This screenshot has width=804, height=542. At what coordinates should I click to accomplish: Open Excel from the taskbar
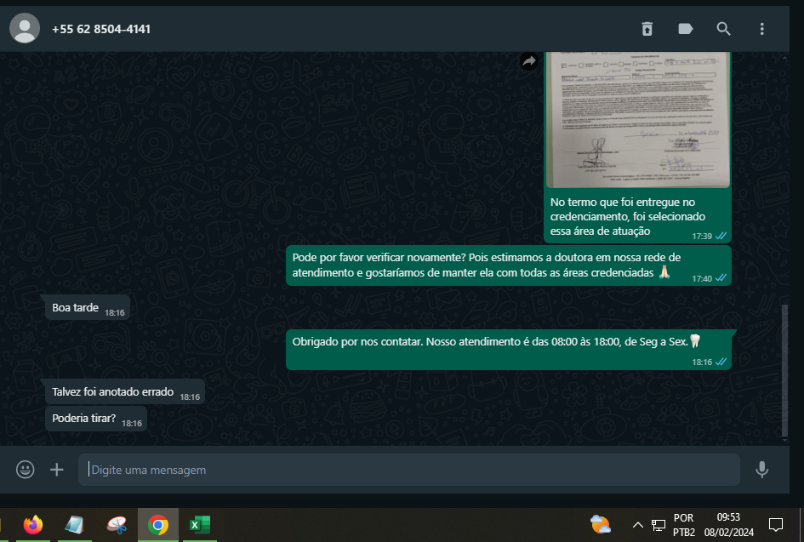click(x=199, y=525)
